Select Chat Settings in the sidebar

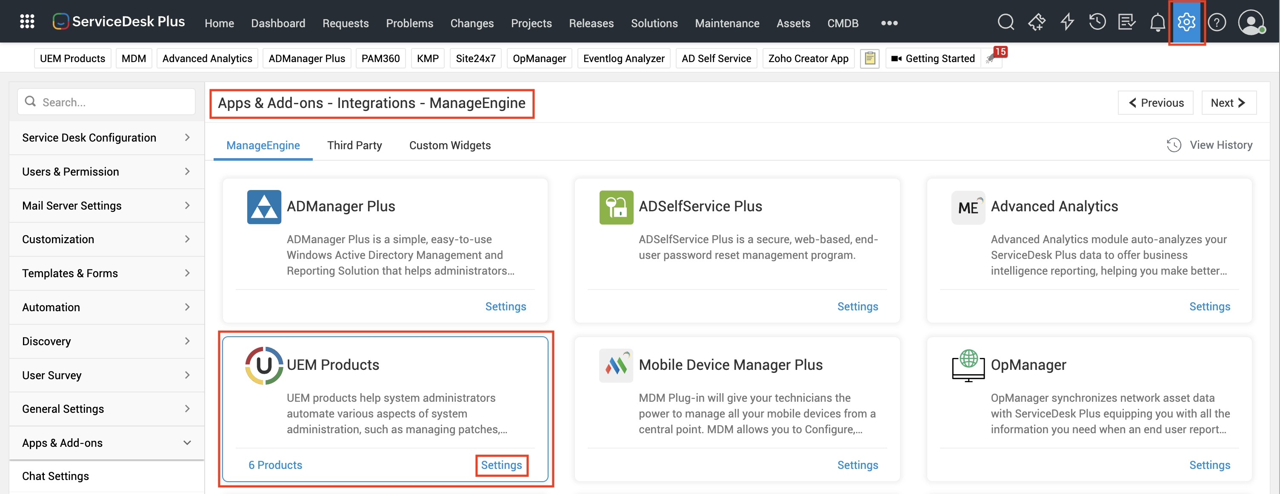107,476
